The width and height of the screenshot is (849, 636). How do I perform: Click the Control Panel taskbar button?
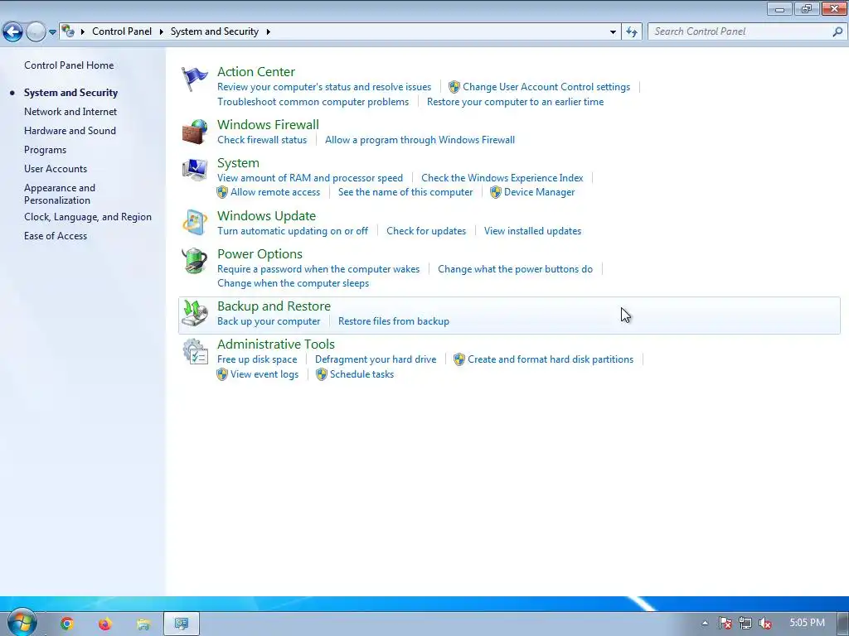(182, 624)
